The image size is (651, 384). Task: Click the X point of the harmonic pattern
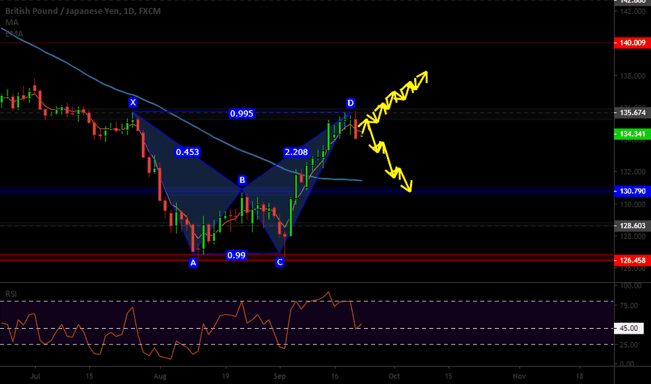(133, 102)
